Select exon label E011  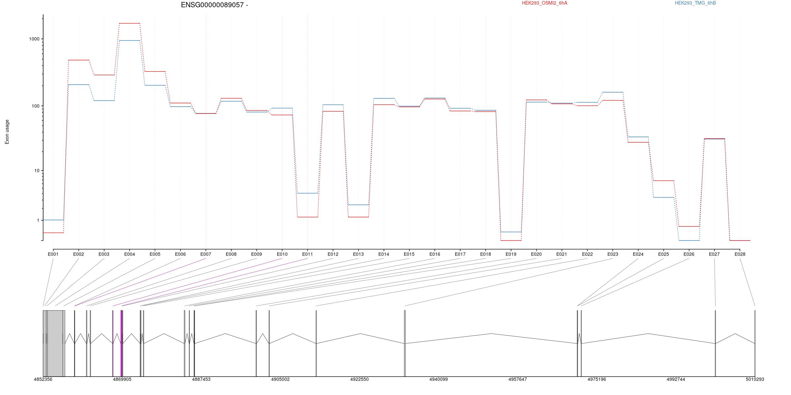[308, 254]
